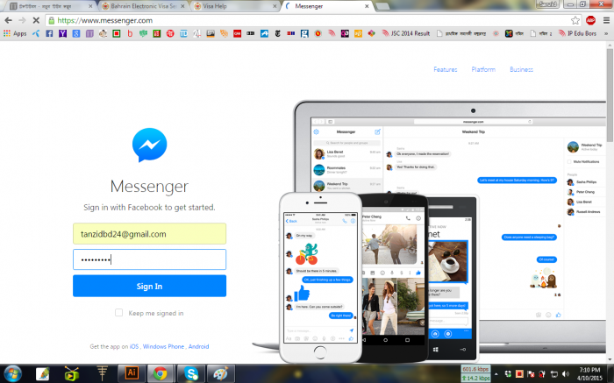
Task: Open the Facebook bookmark icon
Action: coord(49,33)
